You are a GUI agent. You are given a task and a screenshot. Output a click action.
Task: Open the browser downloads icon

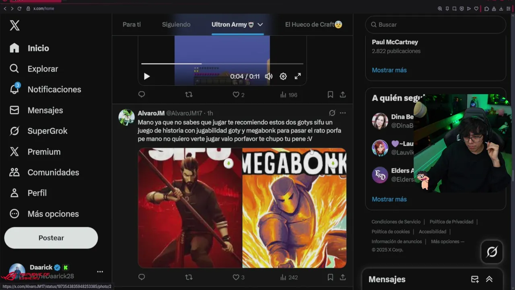501,8
